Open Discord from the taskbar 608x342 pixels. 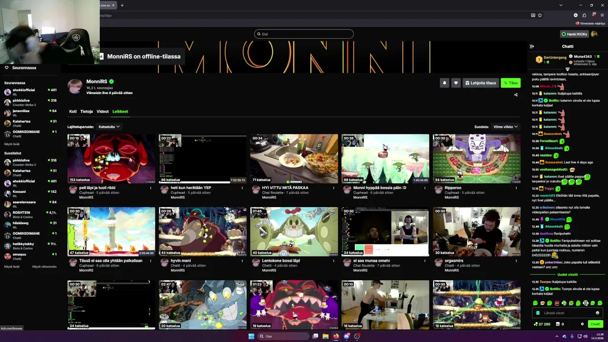[x=347, y=336]
